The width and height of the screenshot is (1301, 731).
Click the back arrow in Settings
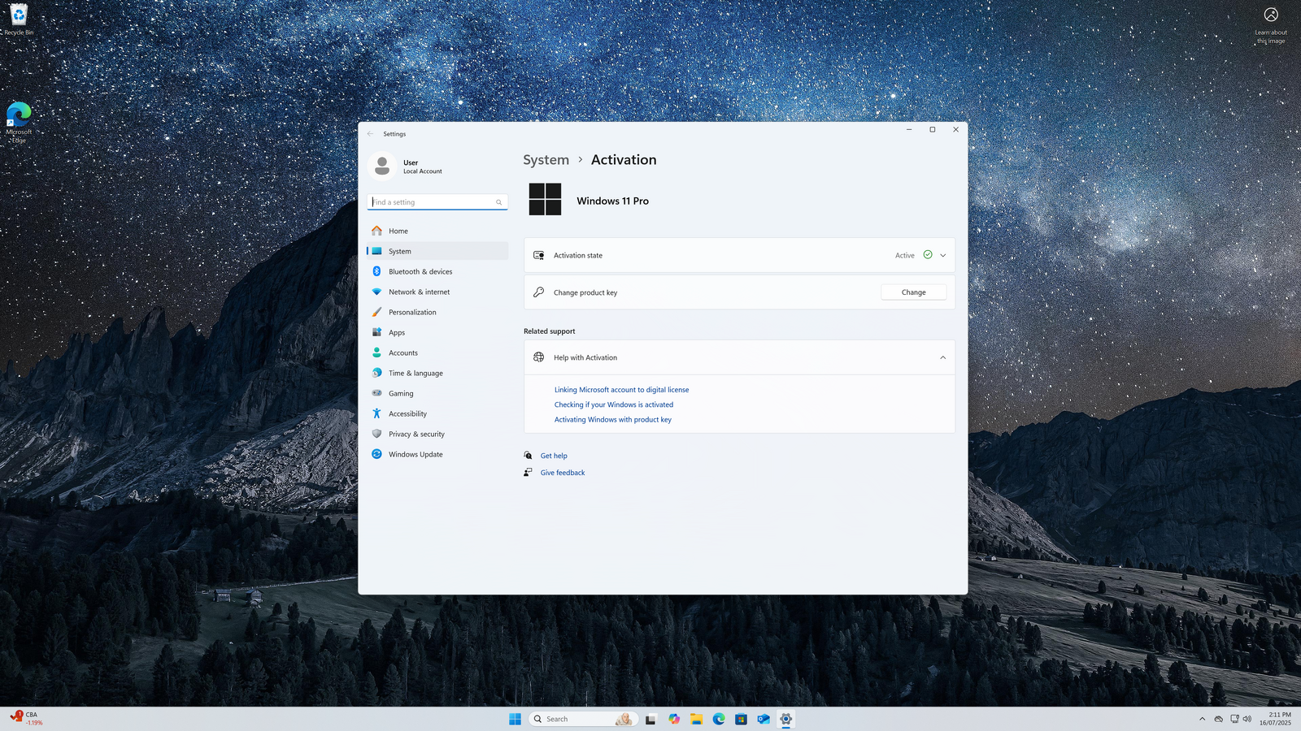click(x=370, y=134)
